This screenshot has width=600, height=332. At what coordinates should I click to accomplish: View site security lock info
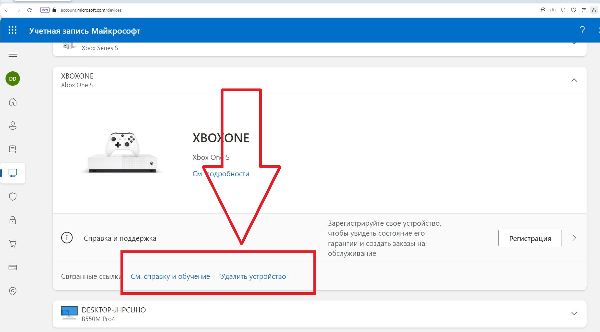point(54,10)
